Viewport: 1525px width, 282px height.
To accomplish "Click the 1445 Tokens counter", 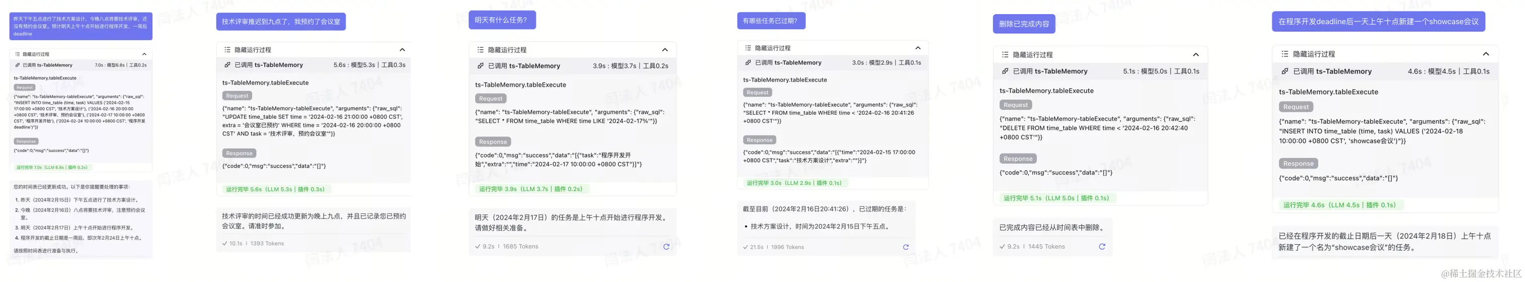I will click(x=1046, y=247).
